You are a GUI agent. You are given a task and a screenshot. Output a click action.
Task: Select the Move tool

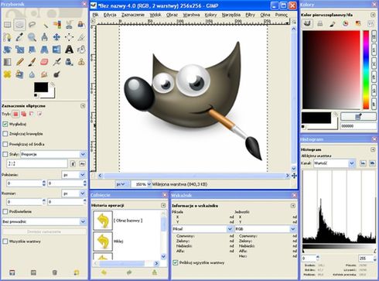[56, 37]
